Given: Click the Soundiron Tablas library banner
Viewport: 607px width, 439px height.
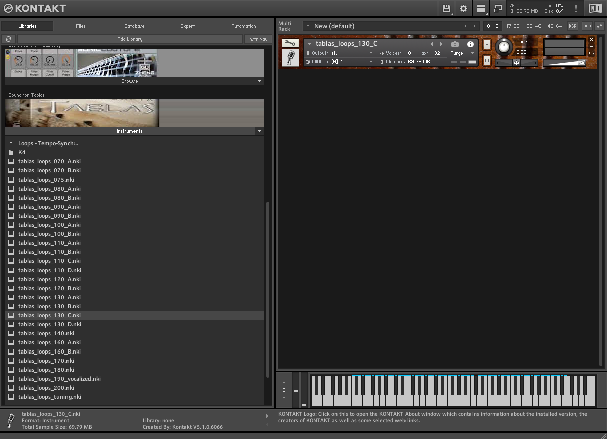Looking at the screenshot, I should click(x=134, y=113).
